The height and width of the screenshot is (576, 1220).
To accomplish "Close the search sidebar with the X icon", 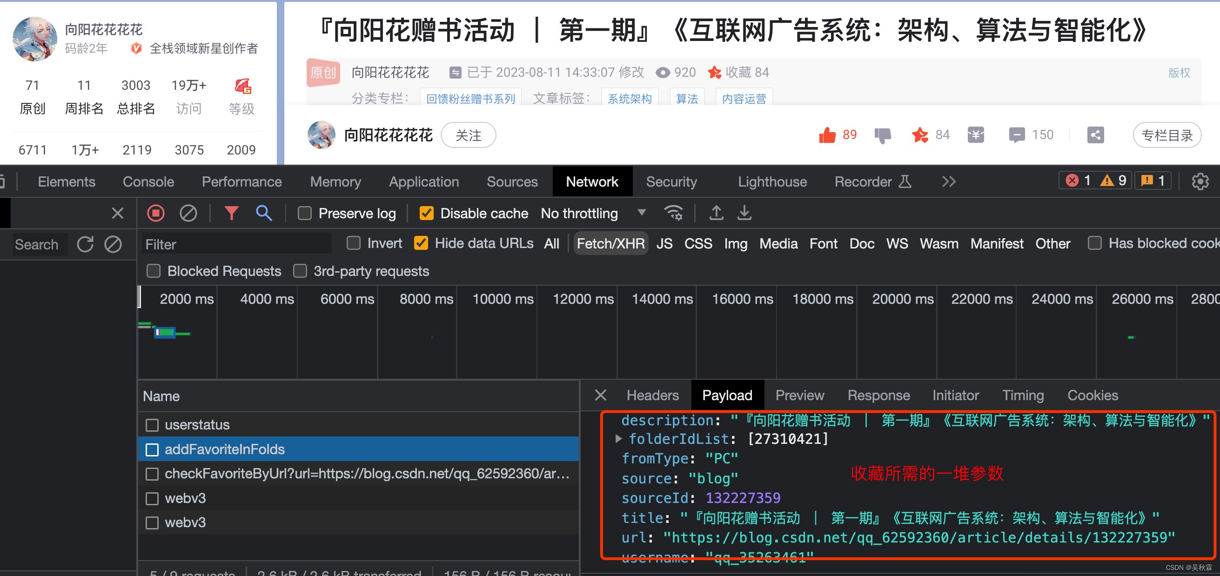I will (x=117, y=213).
